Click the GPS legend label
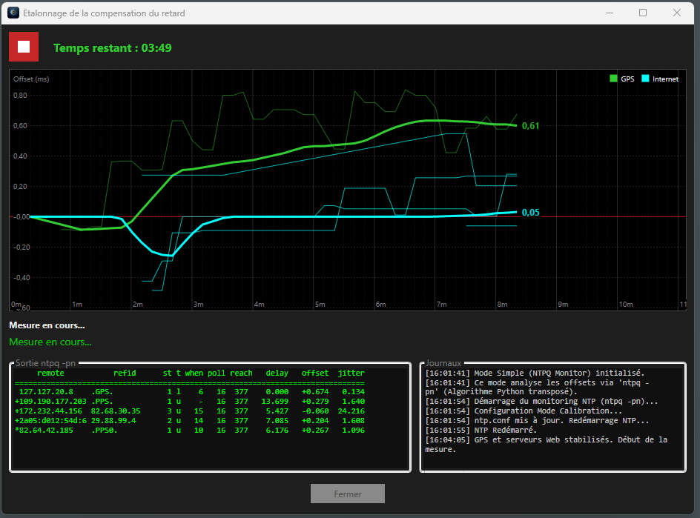The image size is (700, 518). tap(627, 79)
